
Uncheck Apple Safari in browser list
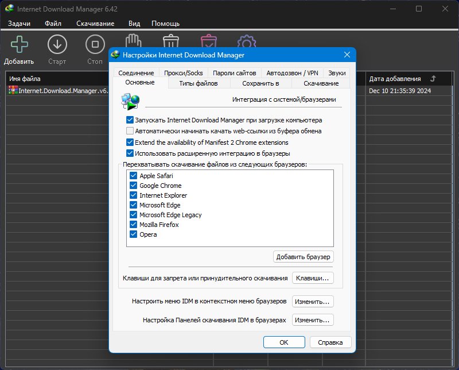point(133,176)
